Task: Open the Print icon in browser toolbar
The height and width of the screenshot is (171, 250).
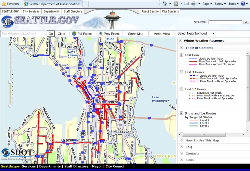Action: [194, 4]
